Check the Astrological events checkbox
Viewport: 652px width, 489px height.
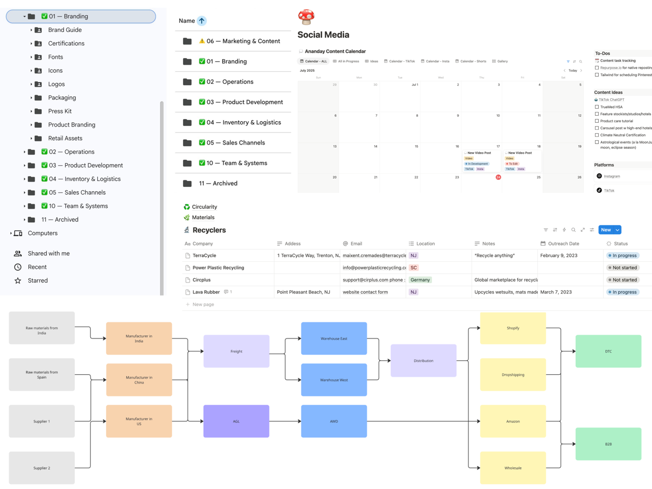pos(597,142)
